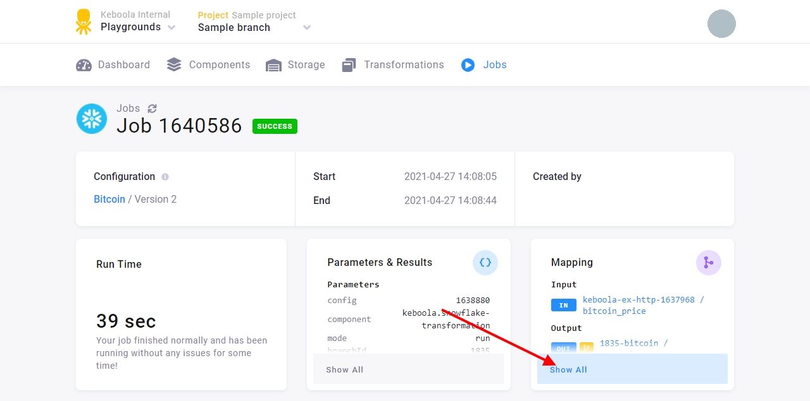Click the Keboola octopus logo

pos(83,21)
